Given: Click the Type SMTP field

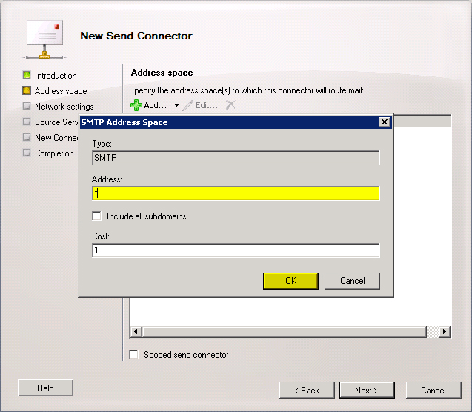Looking at the screenshot, I should [236, 158].
